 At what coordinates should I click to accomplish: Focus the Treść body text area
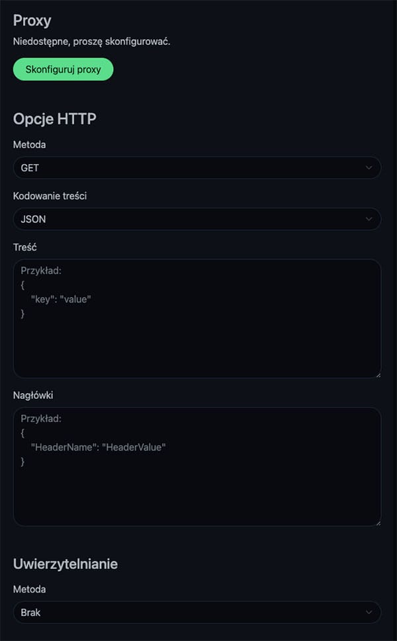[x=197, y=331]
